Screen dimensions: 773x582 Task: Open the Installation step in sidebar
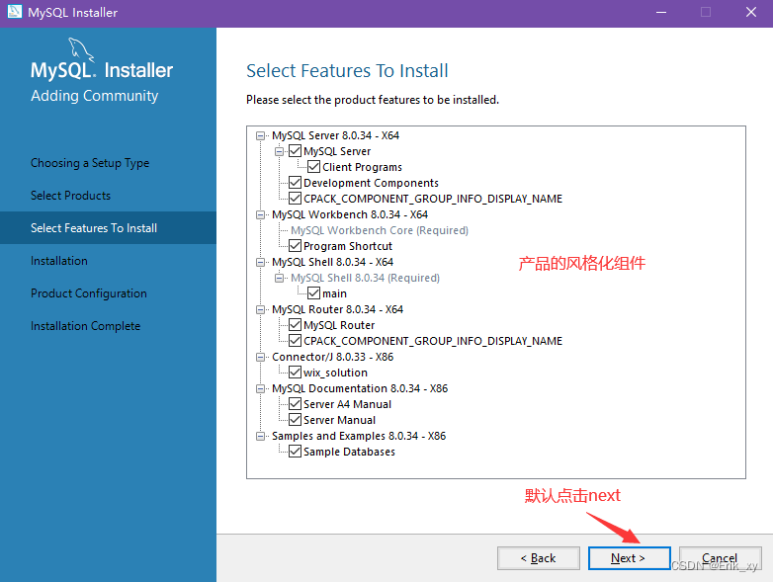[x=59, y=260]
